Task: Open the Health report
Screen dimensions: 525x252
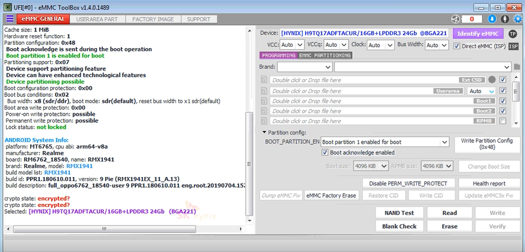Action: 489,183
